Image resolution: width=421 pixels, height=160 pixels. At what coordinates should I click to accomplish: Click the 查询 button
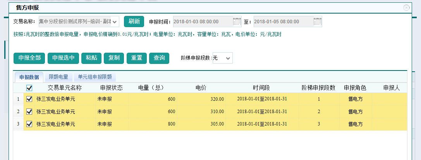click(159, 58)
